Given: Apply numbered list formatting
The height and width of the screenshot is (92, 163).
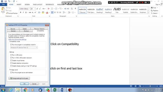Looking at the screenshot, I should (56, 9).
